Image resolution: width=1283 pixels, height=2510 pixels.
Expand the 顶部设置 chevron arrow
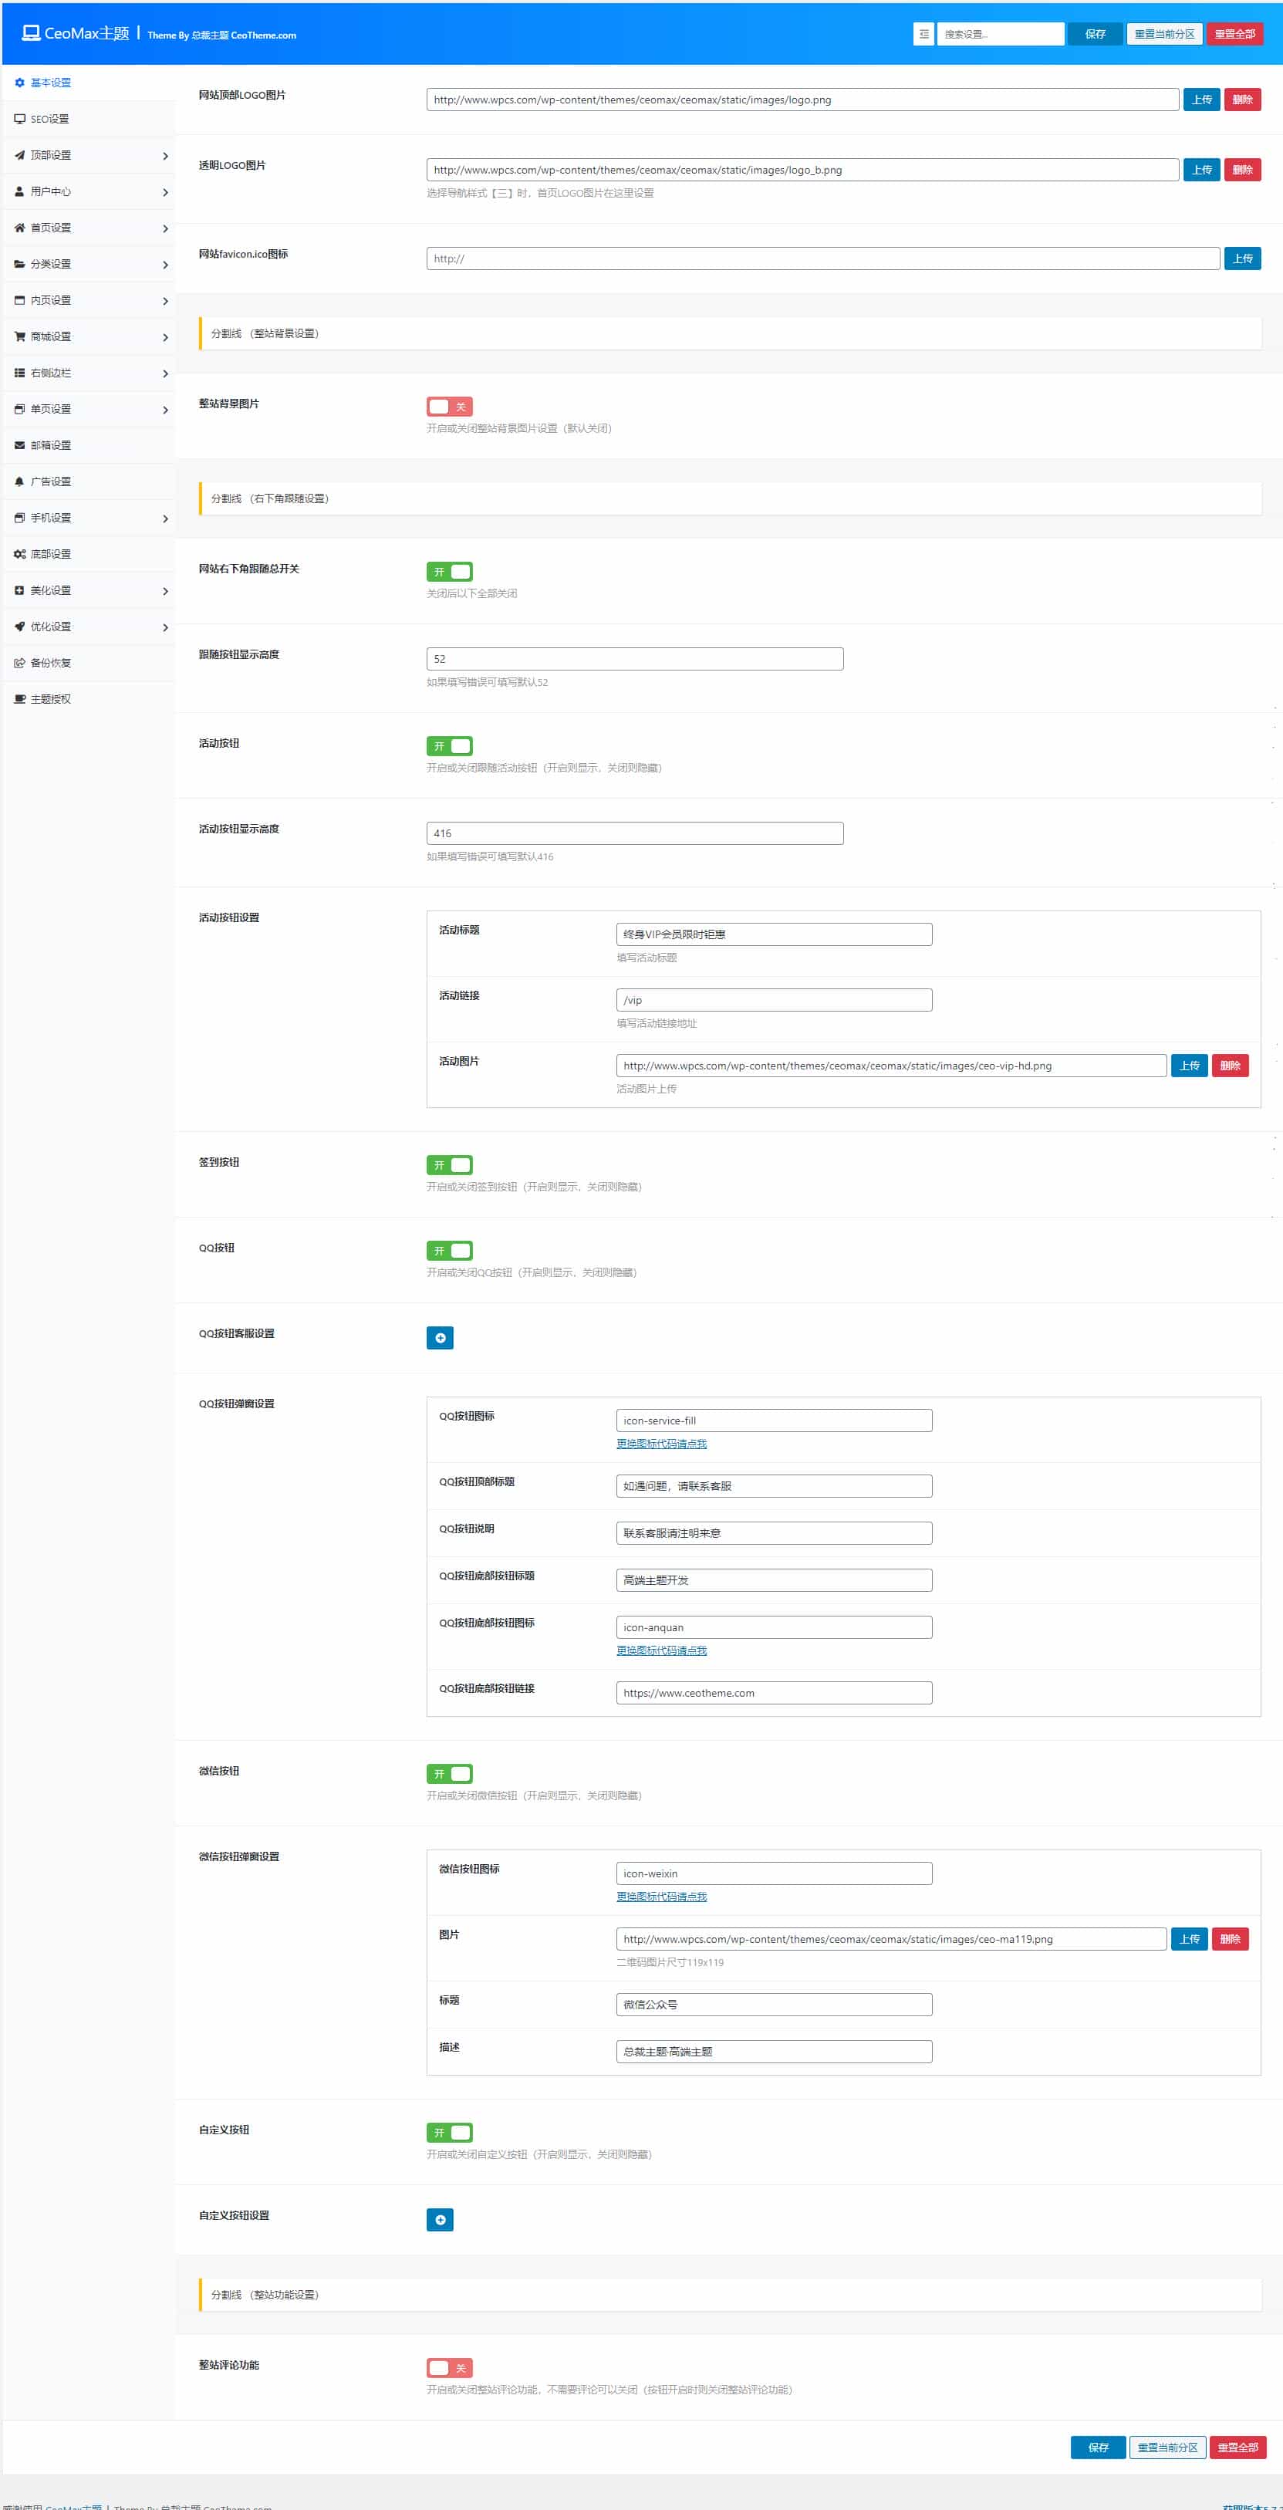click(166, 156)
